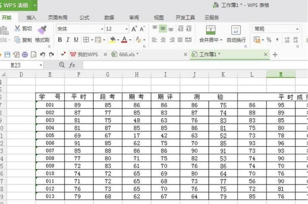Toggle Underline formatting
308x204 pixels.
[76, 40]
